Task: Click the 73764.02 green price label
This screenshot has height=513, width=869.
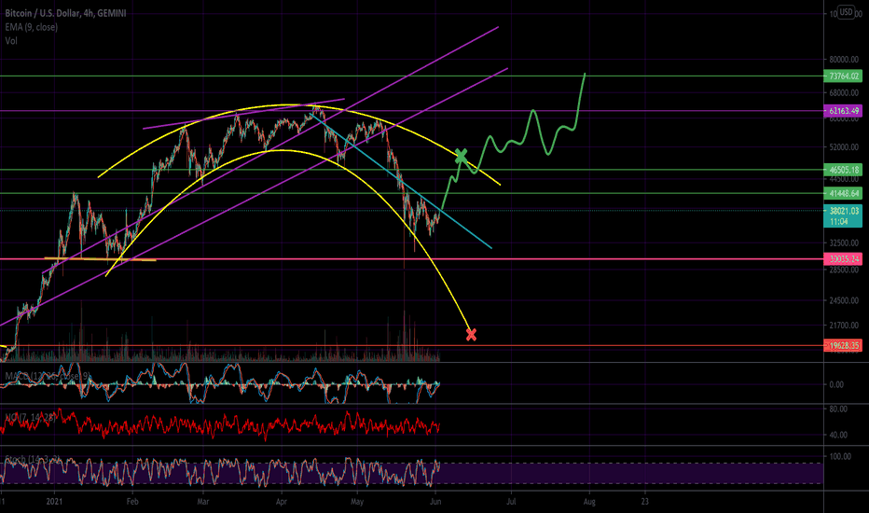Action: click(844, 76)
